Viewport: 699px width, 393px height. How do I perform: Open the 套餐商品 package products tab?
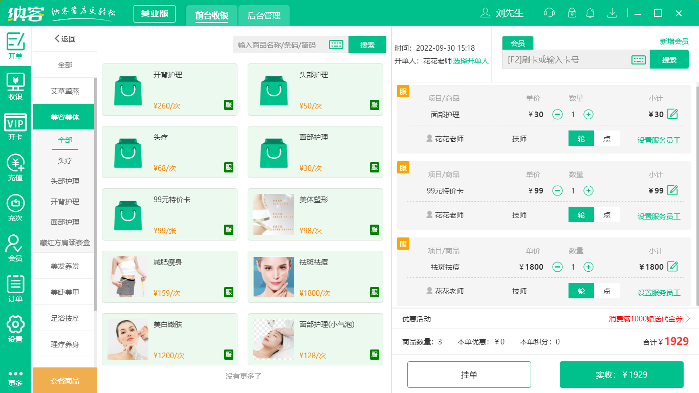pos(64,380)
